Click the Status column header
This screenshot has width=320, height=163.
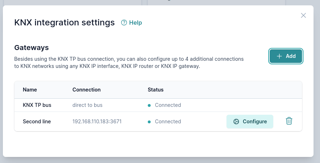[155, 90]
